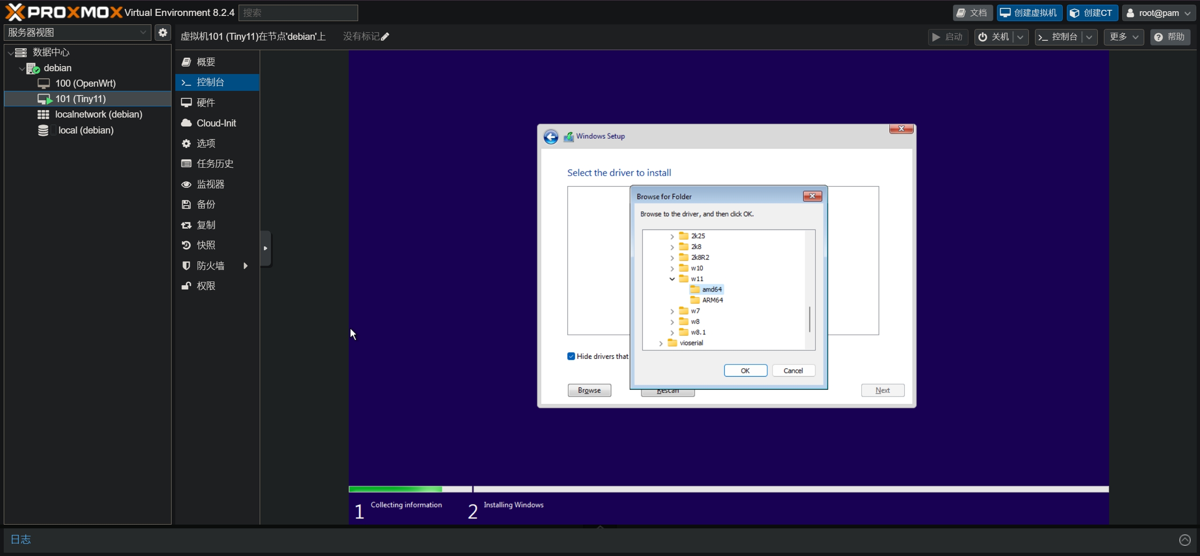Click OK in Browse for Folder

pos(745,371)
